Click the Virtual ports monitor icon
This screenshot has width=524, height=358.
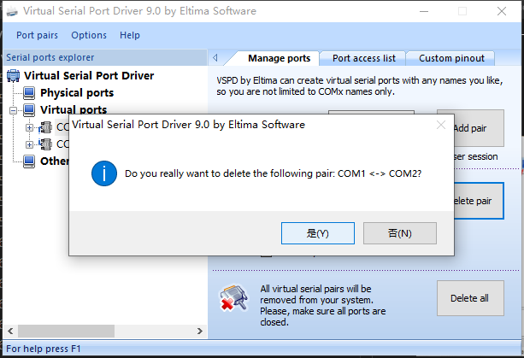(29, 109)
